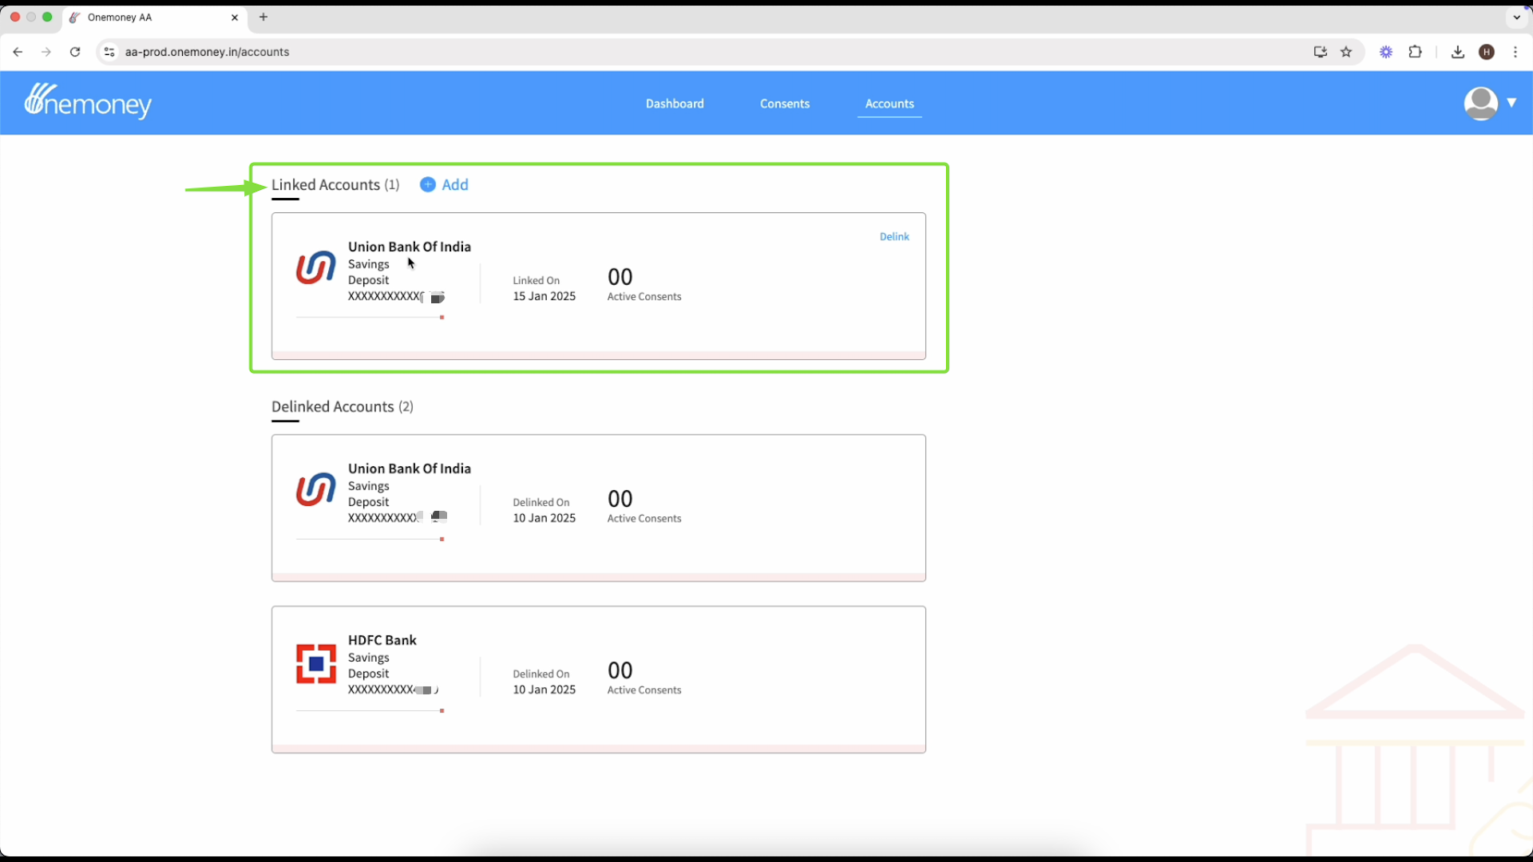Select the 15 Jan 2025 linked date

coord(544,296)
